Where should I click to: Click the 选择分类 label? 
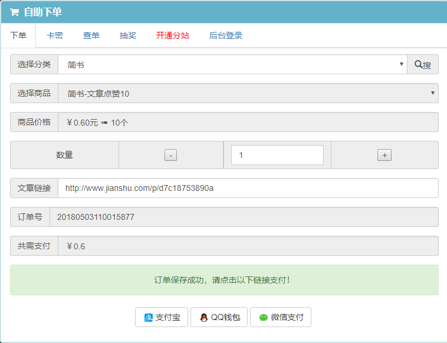pyautogui.click(x=34, y=64)
